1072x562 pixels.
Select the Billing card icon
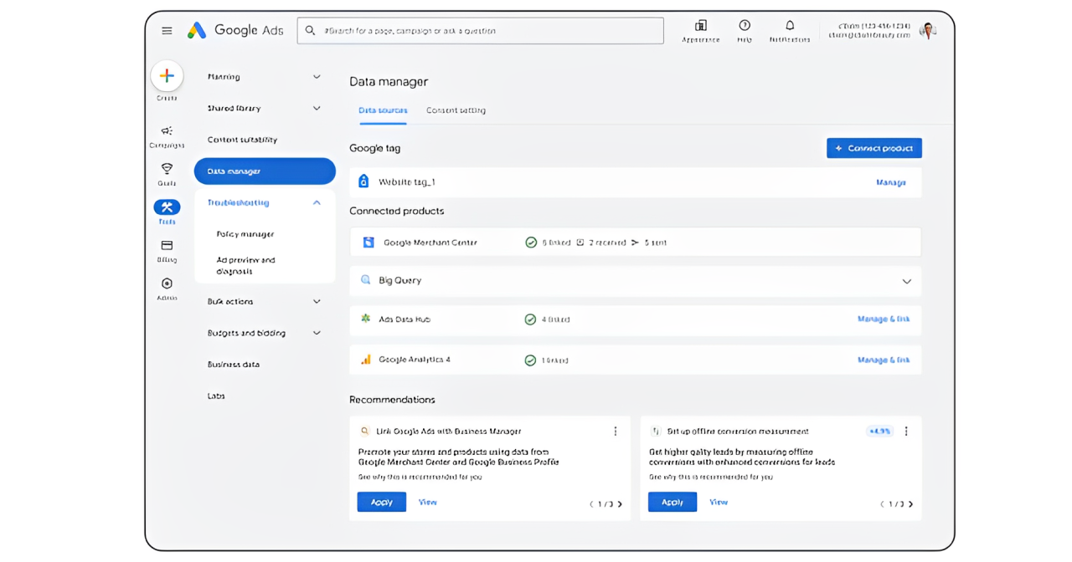coord(167,246)
